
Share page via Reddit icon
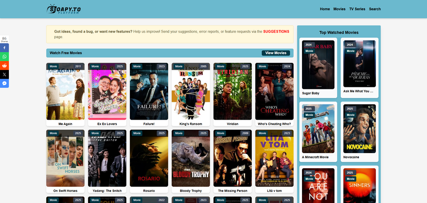coord(4,65)
